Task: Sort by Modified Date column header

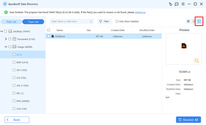Action: tap(147, 30)
